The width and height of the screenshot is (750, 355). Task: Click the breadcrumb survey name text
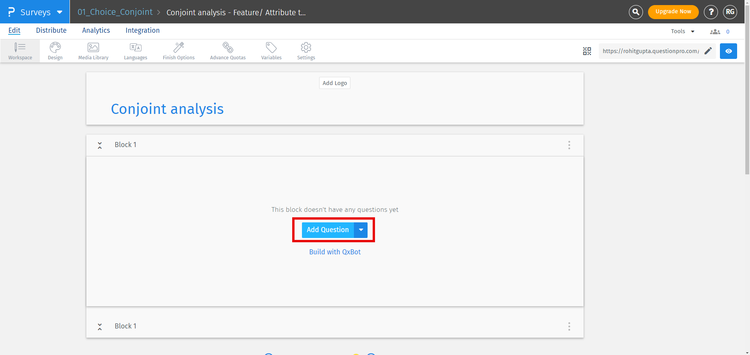[236, 12]
